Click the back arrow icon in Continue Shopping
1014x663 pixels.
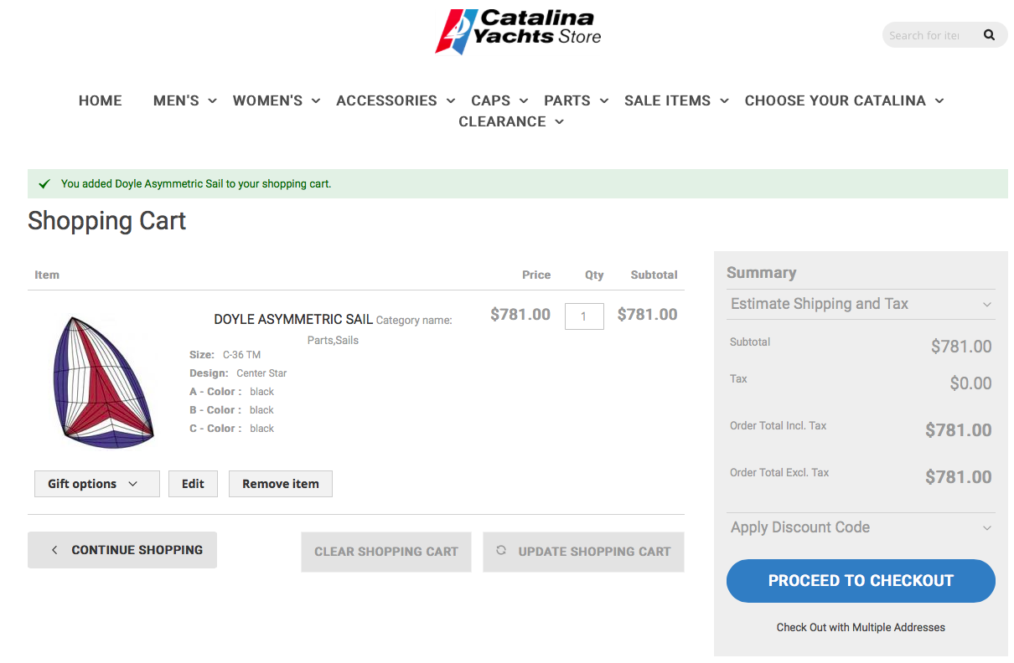pos(54,550)
